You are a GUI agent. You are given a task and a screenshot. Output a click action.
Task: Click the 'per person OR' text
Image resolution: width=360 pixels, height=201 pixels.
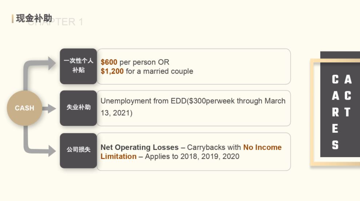(144, 62)
